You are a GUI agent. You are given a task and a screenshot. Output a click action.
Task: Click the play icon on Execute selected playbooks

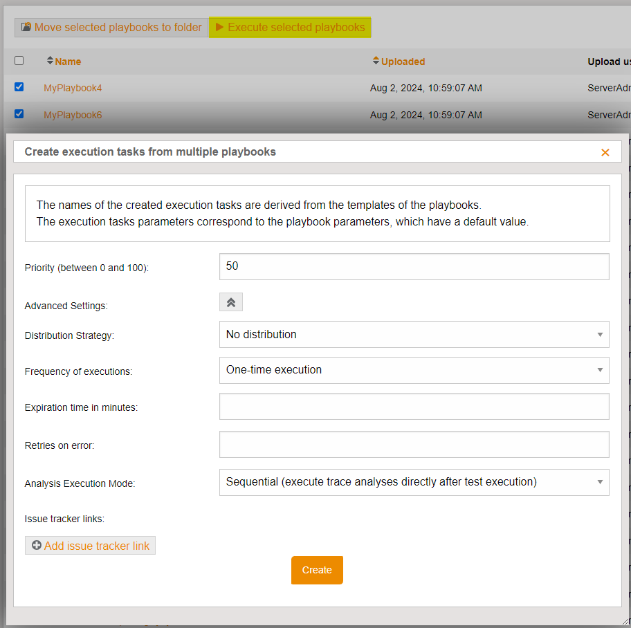[x=219, y=28]
